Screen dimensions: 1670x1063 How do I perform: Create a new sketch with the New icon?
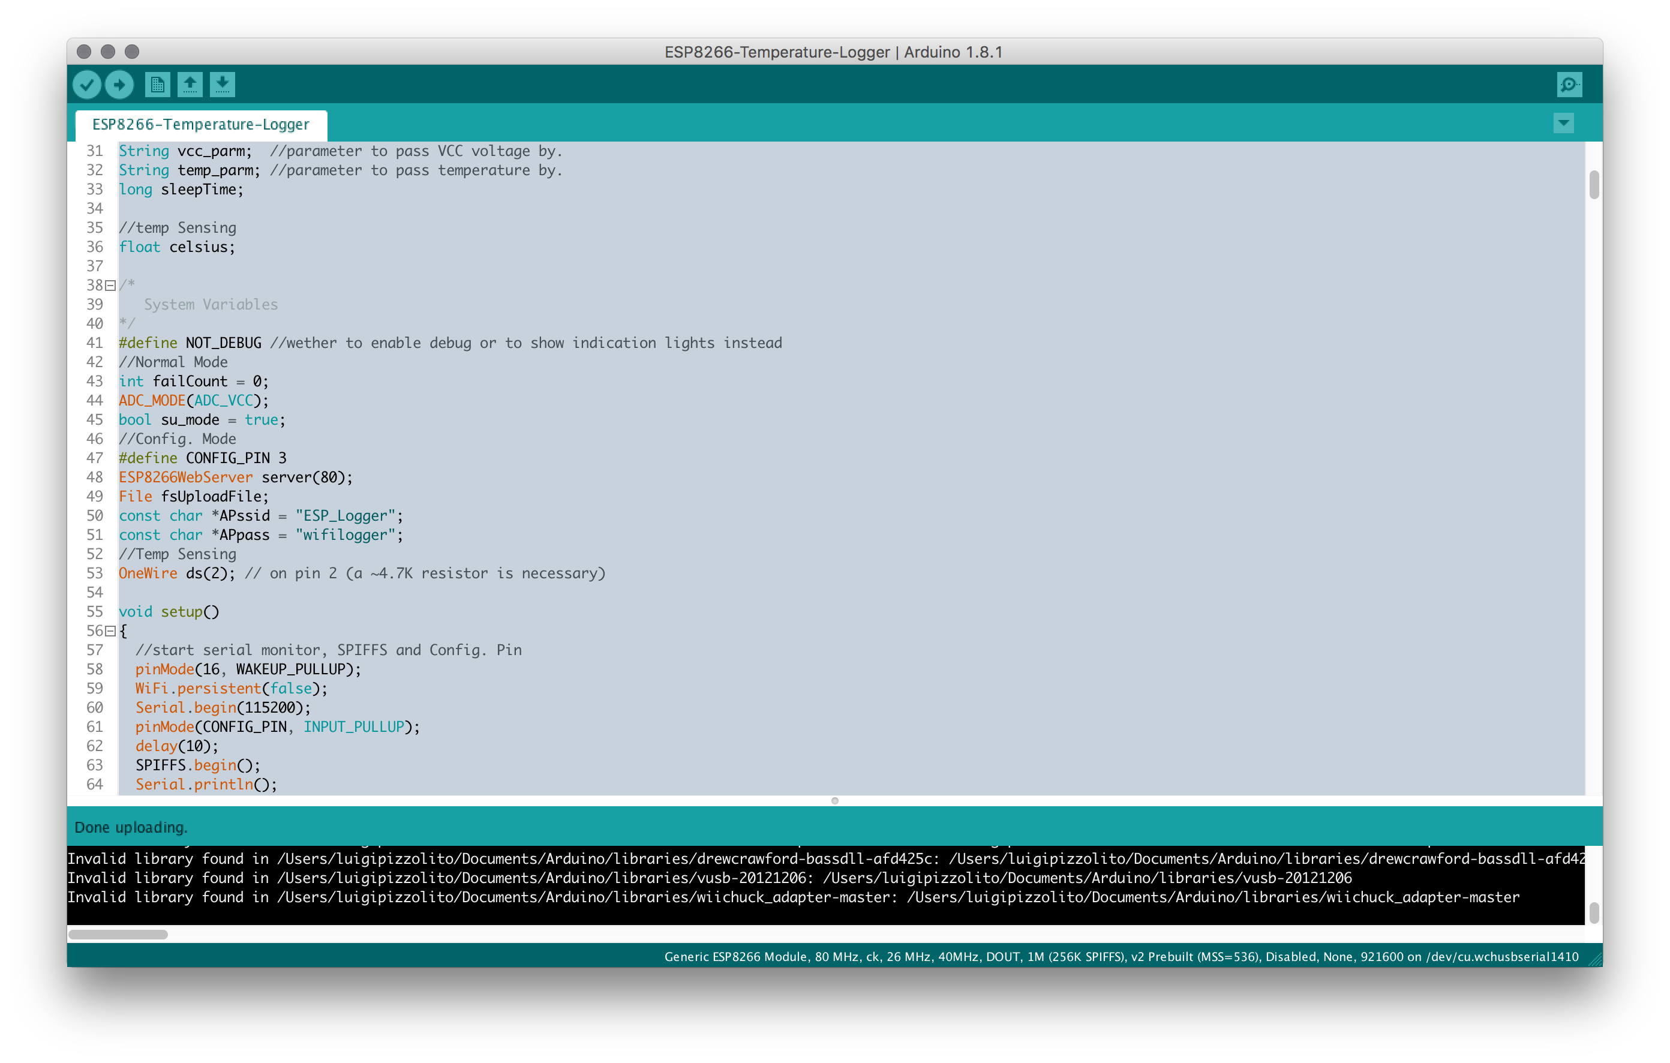click(157, 84)
